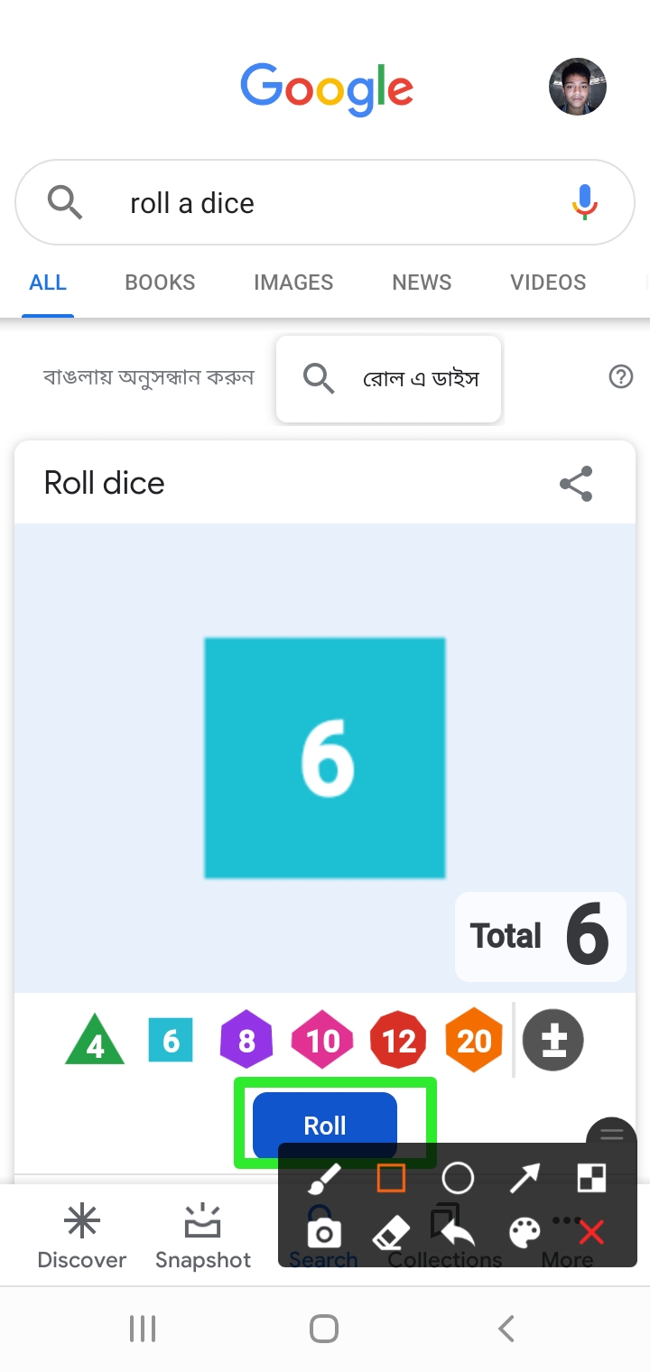Share the Roll dice result
650x1372 pixels.
click(x=576, y=484)
